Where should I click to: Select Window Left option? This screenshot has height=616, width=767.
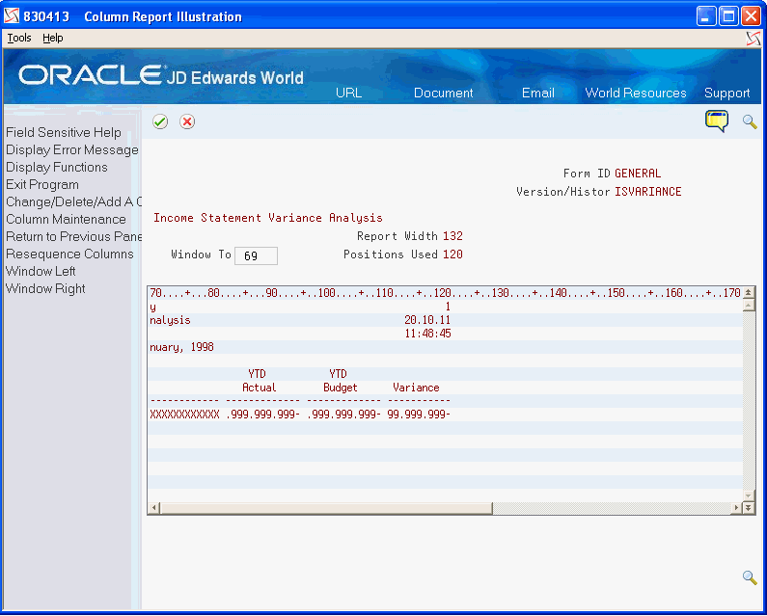(x=41, y=271)
